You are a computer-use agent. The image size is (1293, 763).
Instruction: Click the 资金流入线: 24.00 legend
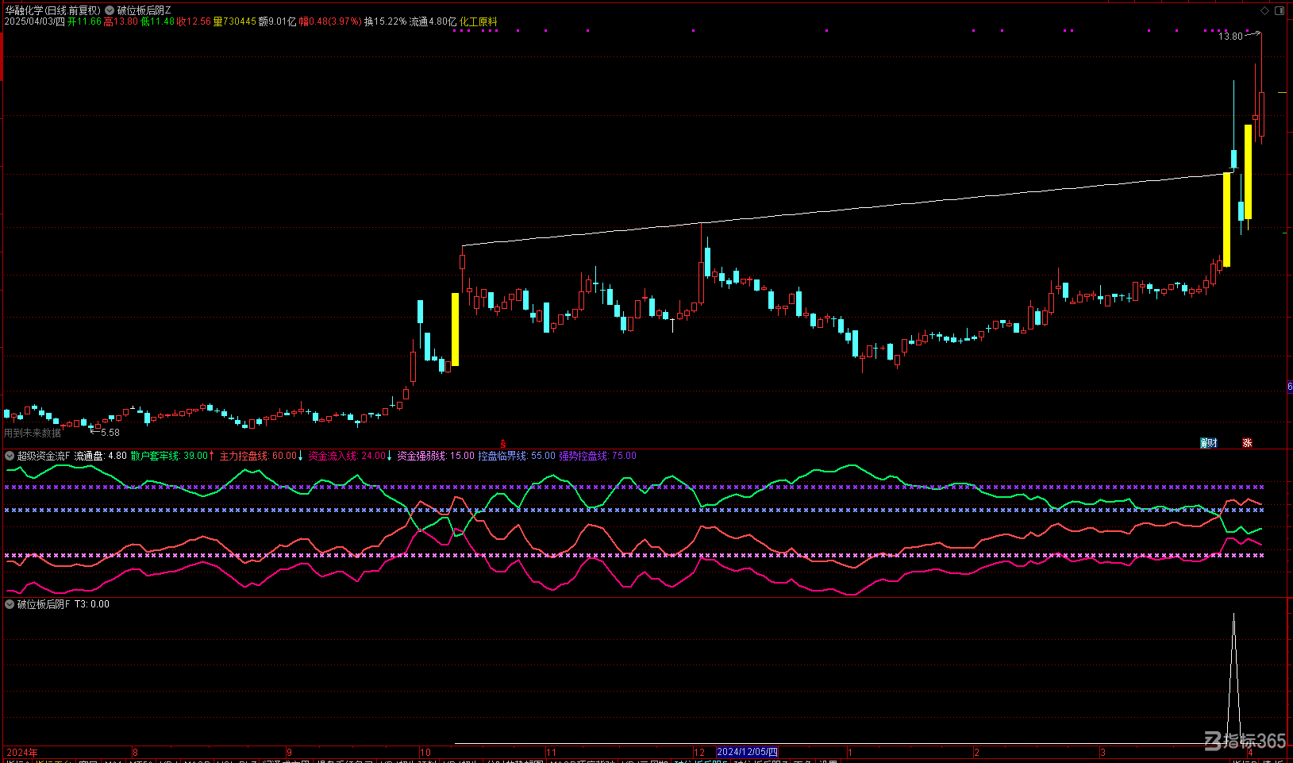[x=347, y=456]
